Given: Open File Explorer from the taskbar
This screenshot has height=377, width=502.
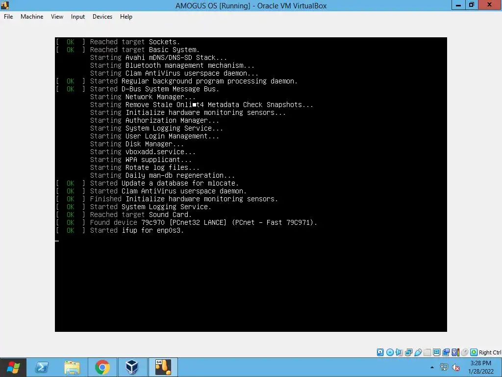Looking at the screenshot, I should 72,367.
